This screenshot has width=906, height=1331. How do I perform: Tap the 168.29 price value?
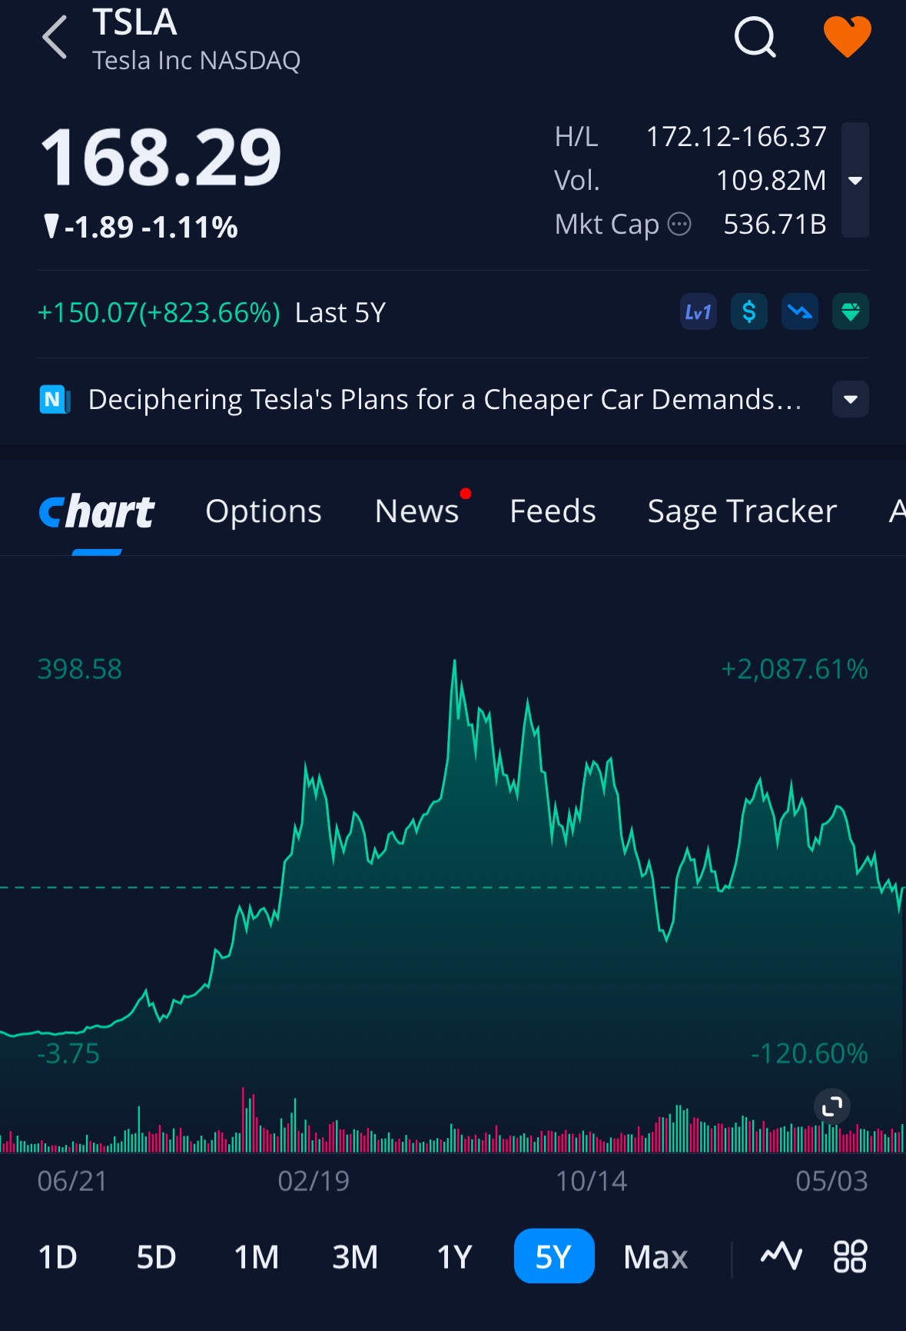pyautogui.click(x=161, y=158)
